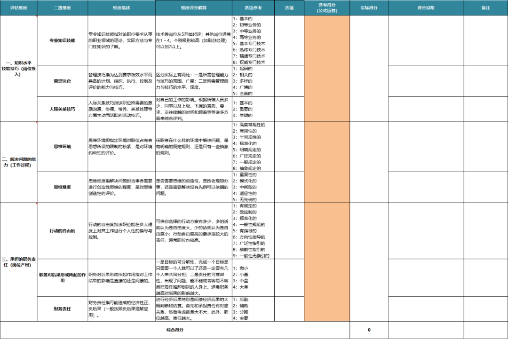Select the 三、承担的职务责任 category cell
The width and height of the screenshot is (508, 339).
coord(18,262)
